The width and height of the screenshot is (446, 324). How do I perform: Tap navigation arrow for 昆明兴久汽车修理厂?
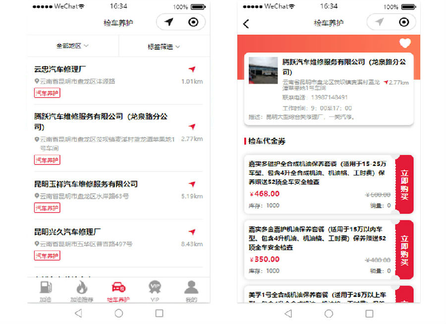pyautogui.click(x=192, y=232)
